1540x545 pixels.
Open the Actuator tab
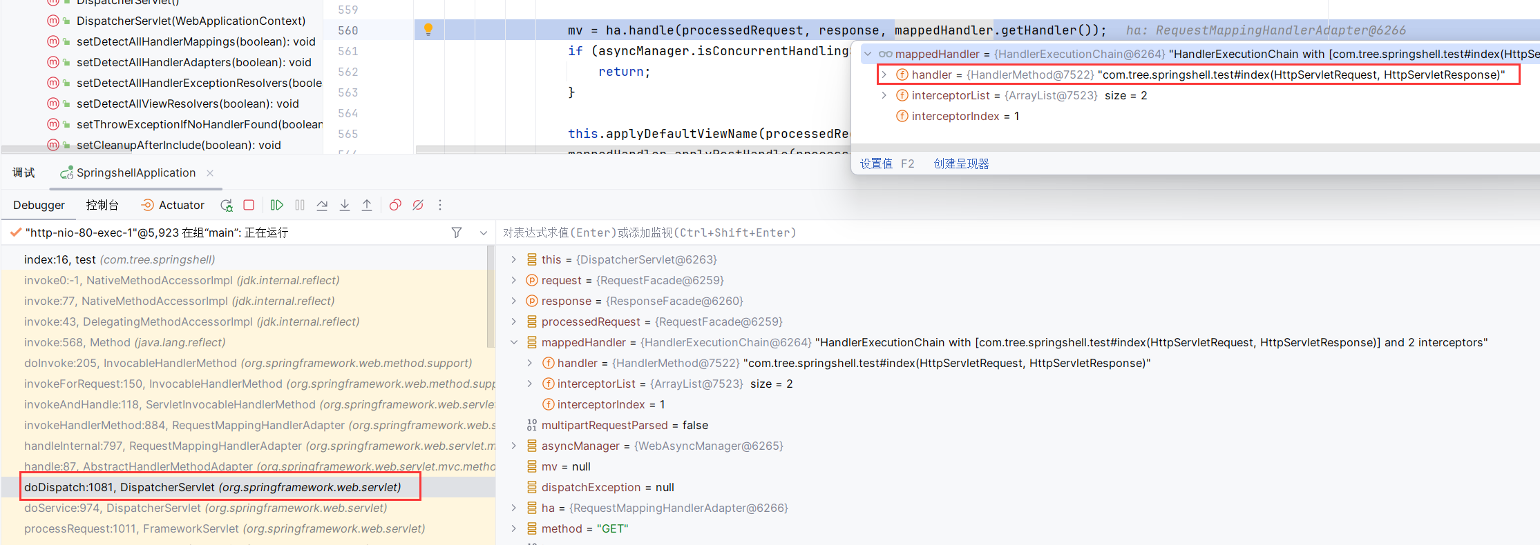(173, 205)
